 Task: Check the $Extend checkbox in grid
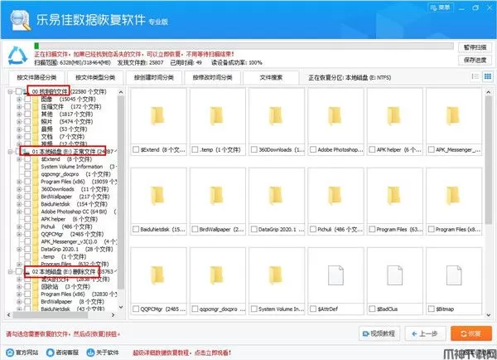tap(136, 149)
